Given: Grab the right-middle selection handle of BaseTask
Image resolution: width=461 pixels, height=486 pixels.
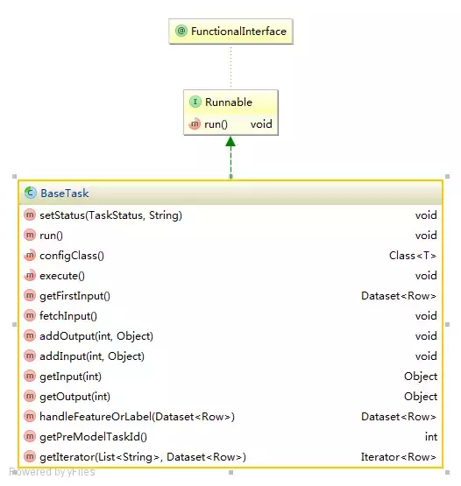Looking at the screenshot, I should click(447, 324).
